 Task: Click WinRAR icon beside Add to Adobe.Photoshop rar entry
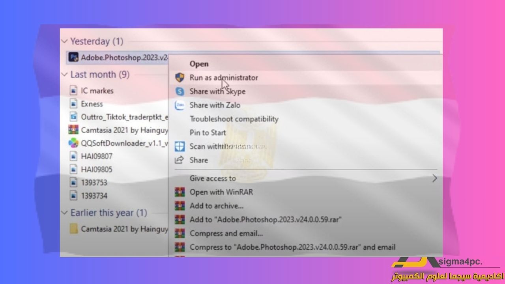[180, 219]
